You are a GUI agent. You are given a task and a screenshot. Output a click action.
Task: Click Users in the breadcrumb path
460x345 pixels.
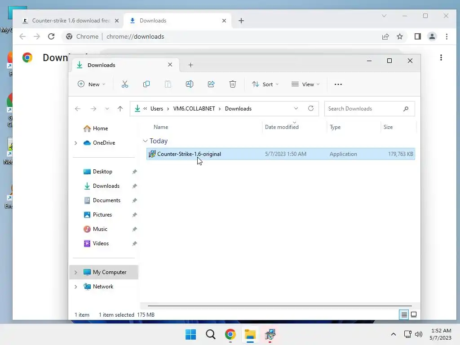point(157,109)
